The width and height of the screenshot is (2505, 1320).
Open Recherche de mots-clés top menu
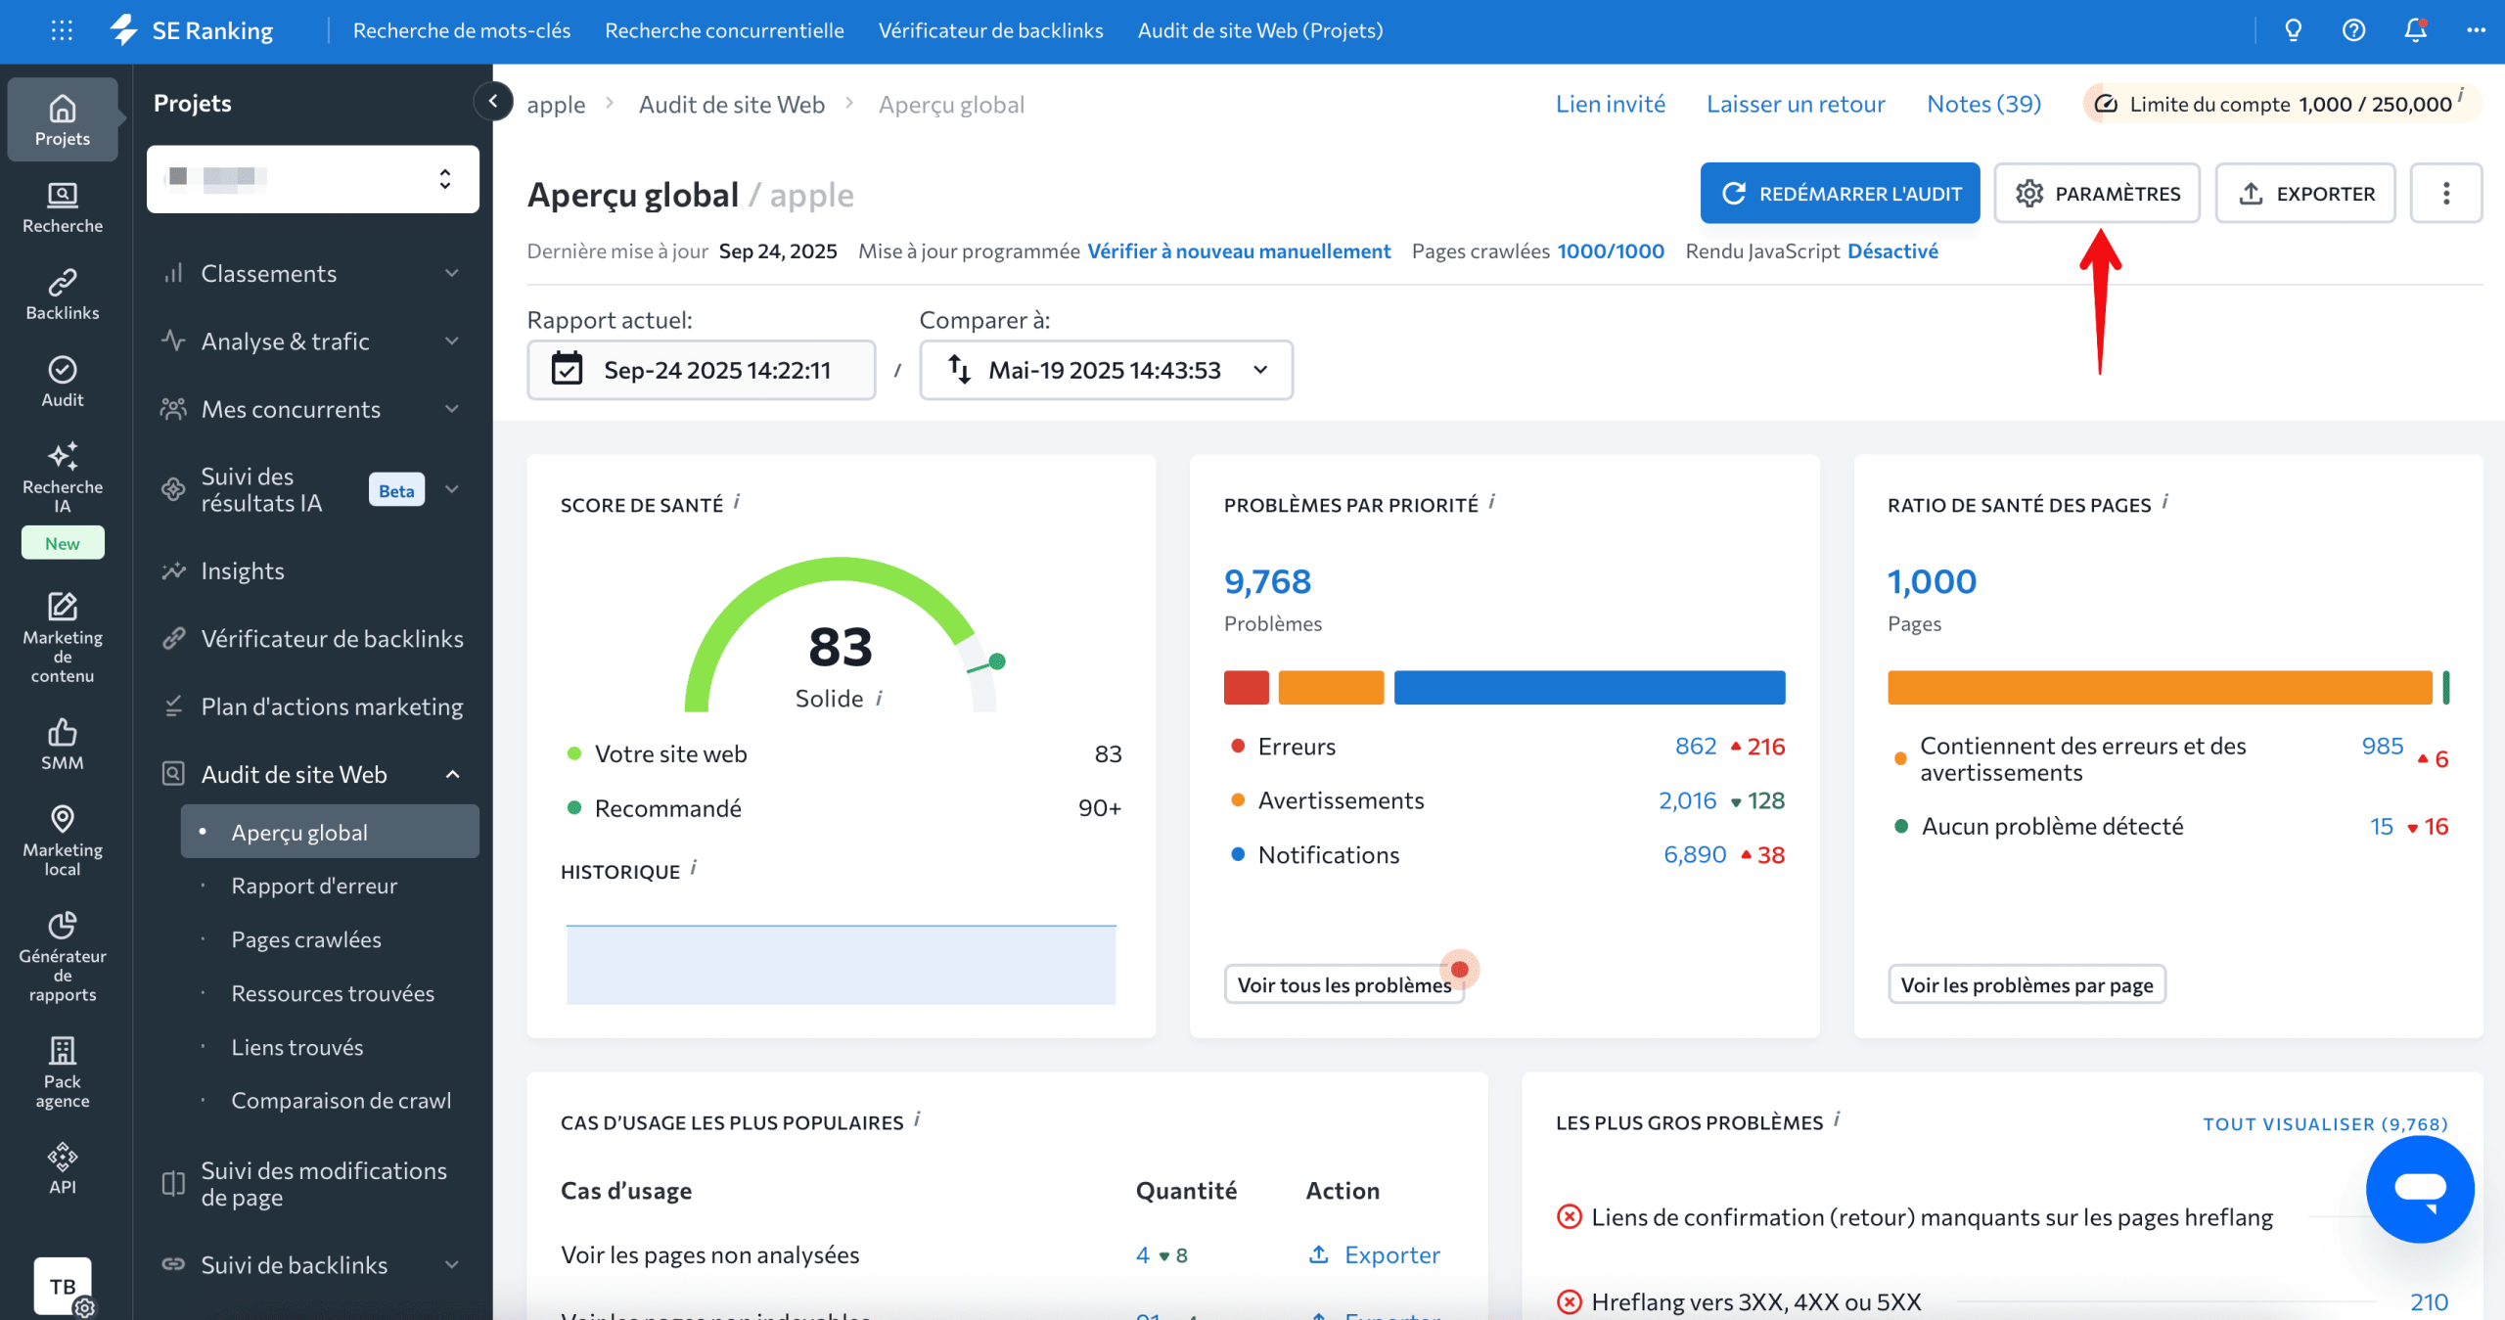[x=461, y=30]
